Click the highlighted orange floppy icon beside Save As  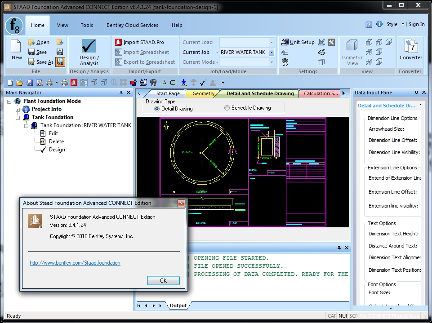coord(60,62)
